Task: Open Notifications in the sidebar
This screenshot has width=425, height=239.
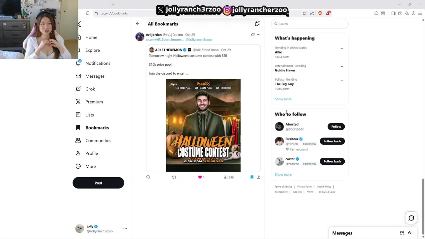Action: pyautogui.click(x=98, y=63)
